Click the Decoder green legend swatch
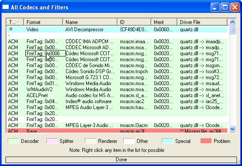Screen dimensions: 242x166 (13, 141)
